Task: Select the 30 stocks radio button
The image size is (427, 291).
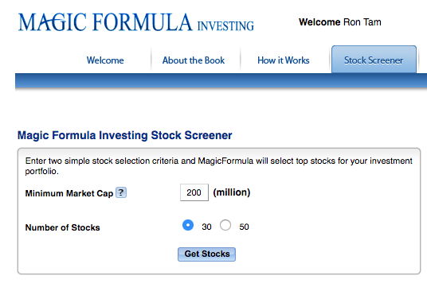Action: pyautogui.click(x=188, y=225)
